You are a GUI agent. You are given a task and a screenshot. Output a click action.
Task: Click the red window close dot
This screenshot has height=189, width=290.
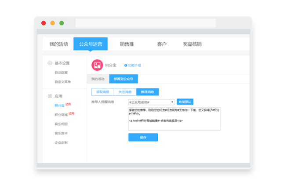(43, 23)
